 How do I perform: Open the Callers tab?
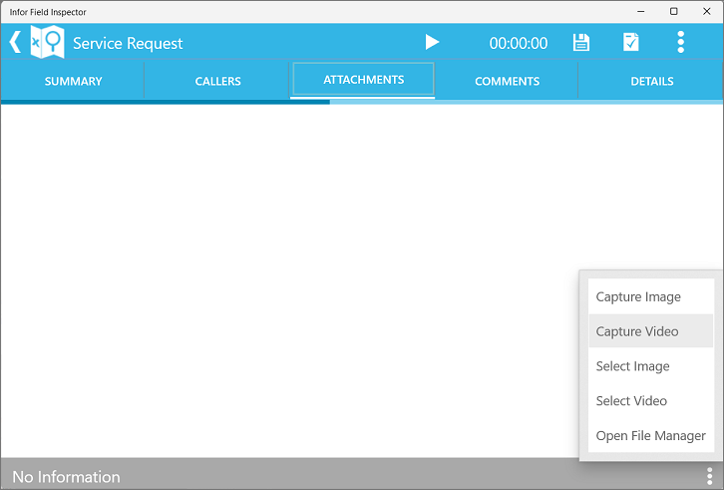pyautogui.click(x=217, y=81)
